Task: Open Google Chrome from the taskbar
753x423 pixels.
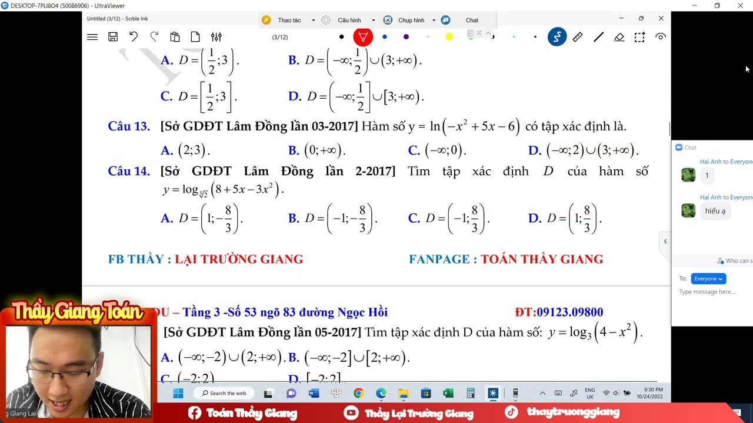Action: (358, 393)
